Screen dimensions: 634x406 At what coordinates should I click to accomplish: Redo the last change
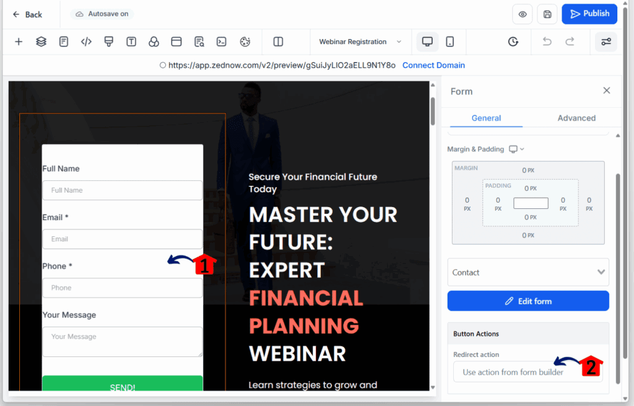(570, 42)
